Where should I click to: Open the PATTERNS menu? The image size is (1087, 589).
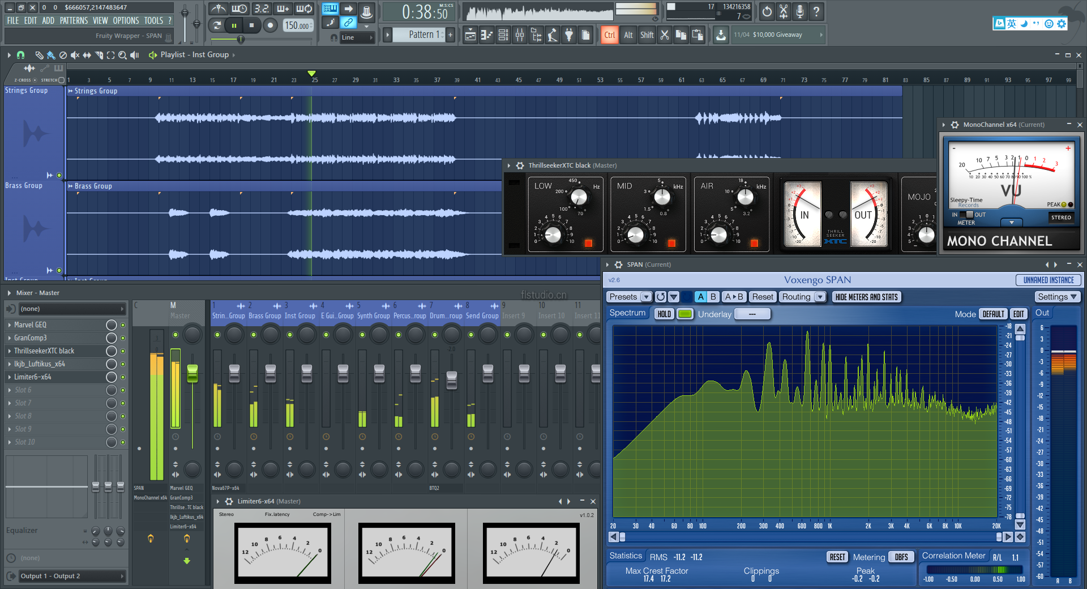(x=74, y=20)
